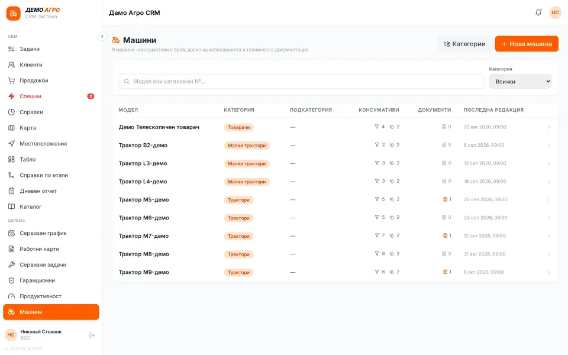
Task: Collapse the sidebar with the arrow button
Action: tap(102, 36)
